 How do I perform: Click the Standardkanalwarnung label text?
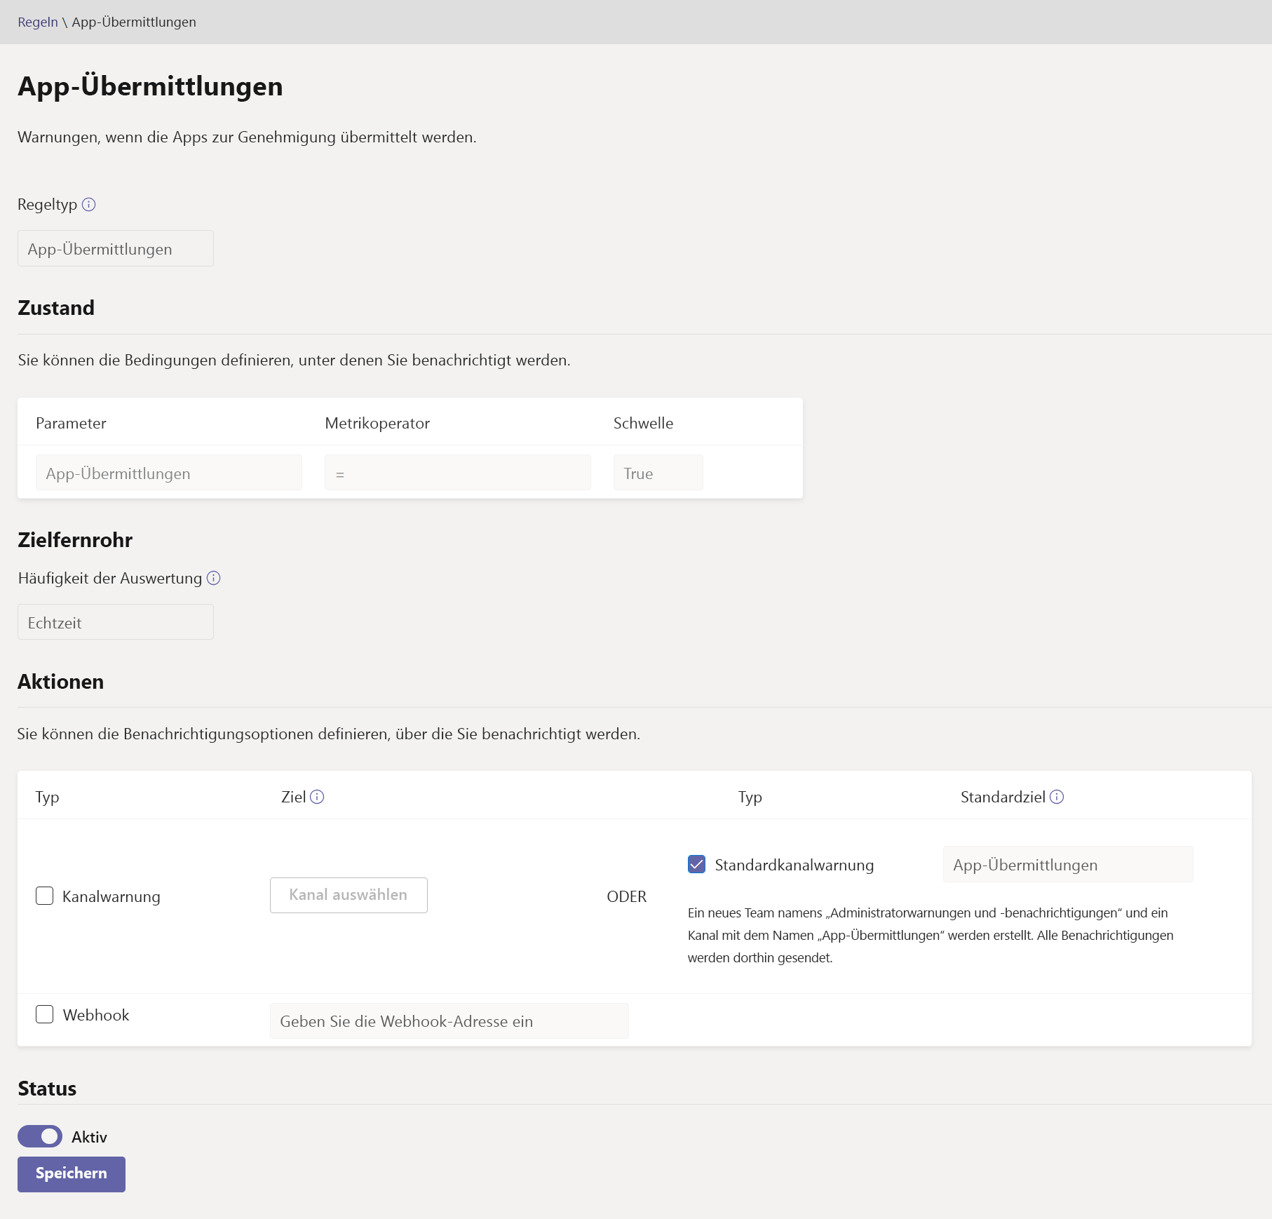pyautogui.click(x=794, y=865)
